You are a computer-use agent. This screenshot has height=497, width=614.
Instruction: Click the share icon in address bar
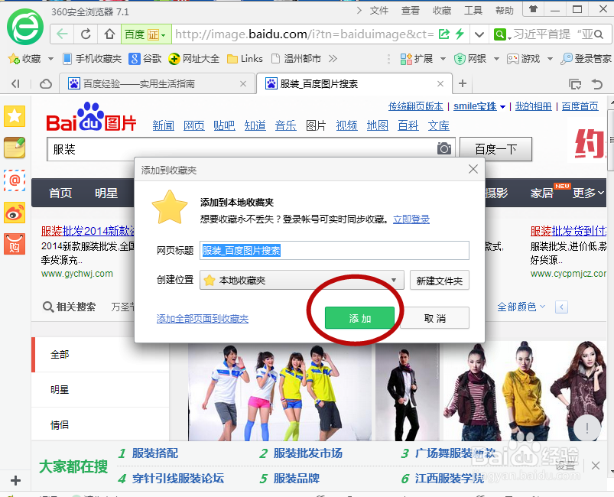pos(443,34)
